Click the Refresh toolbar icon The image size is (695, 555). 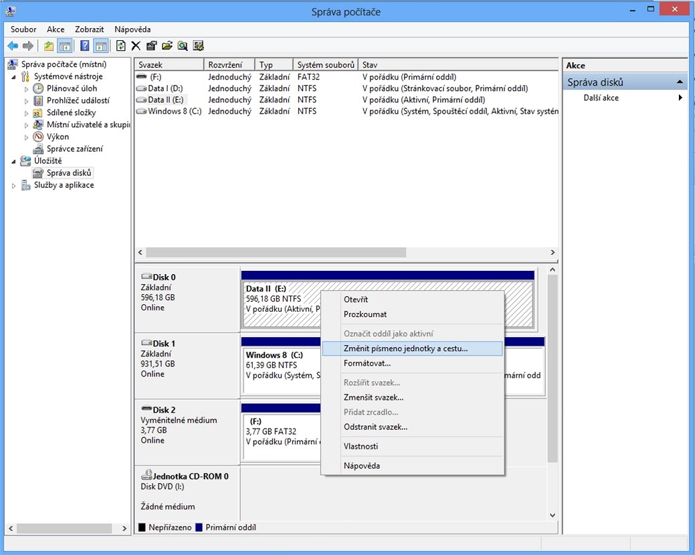coord(120,45)
